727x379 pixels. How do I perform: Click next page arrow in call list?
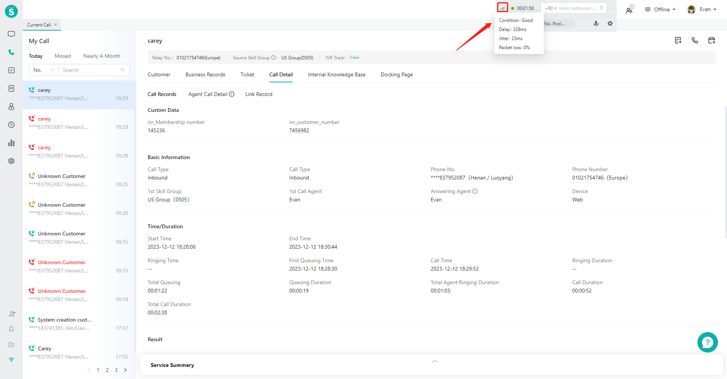[125, 370]
